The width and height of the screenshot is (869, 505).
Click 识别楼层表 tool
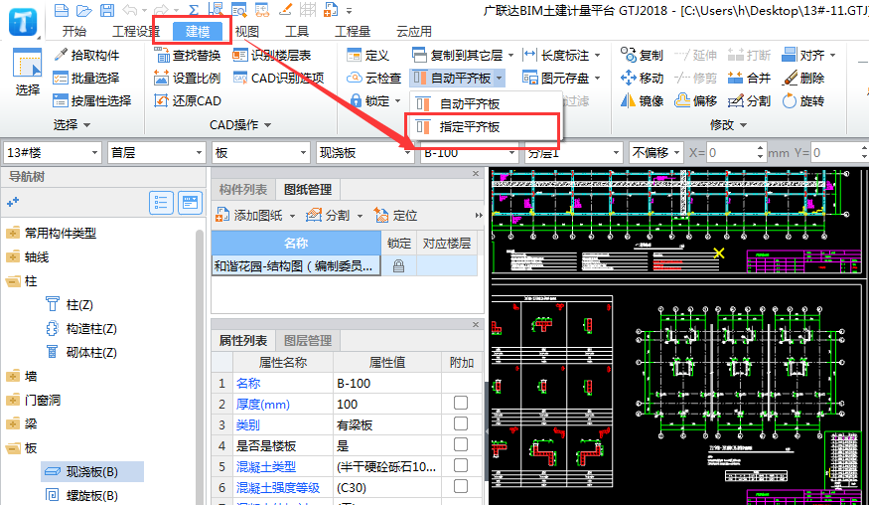271,55
